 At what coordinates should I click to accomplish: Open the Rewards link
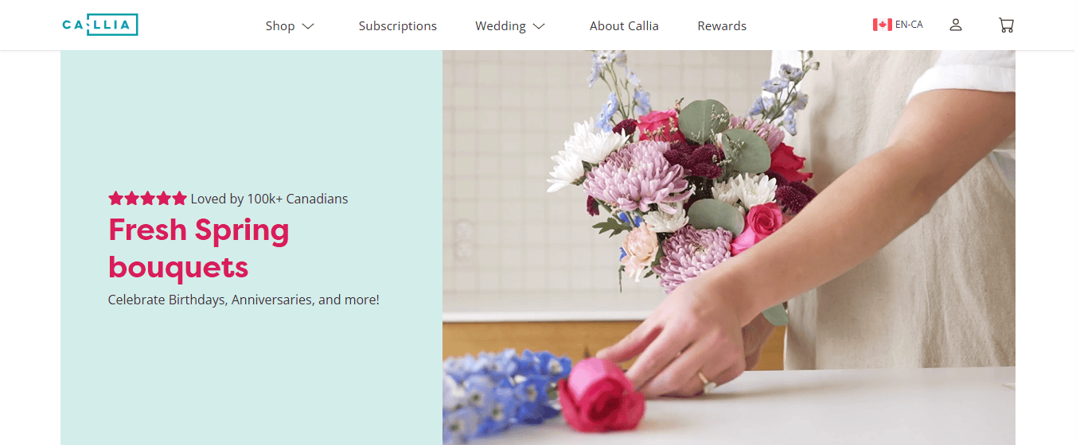click(x=722, y=26)
